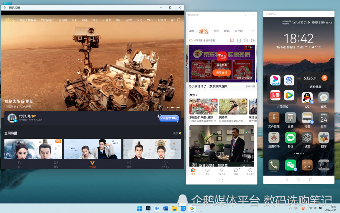Viewport: 340px width, 213px height.
Task: Launch WeChat from the phone dock
Action: click(x=291, y=165)
